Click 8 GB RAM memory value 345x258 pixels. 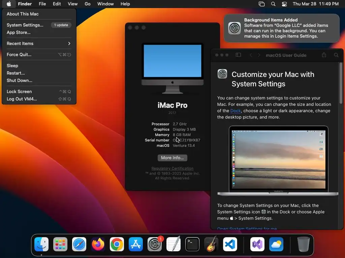pos(182,135)
